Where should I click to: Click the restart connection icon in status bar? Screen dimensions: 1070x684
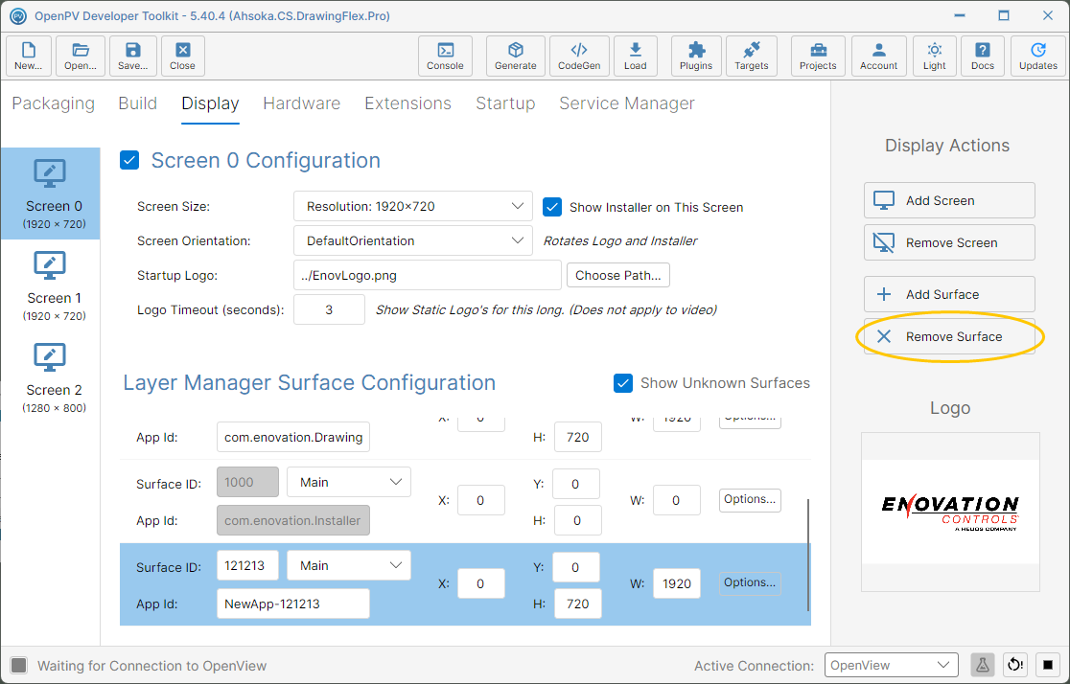pyautogui.click(x=1015, y=665)
